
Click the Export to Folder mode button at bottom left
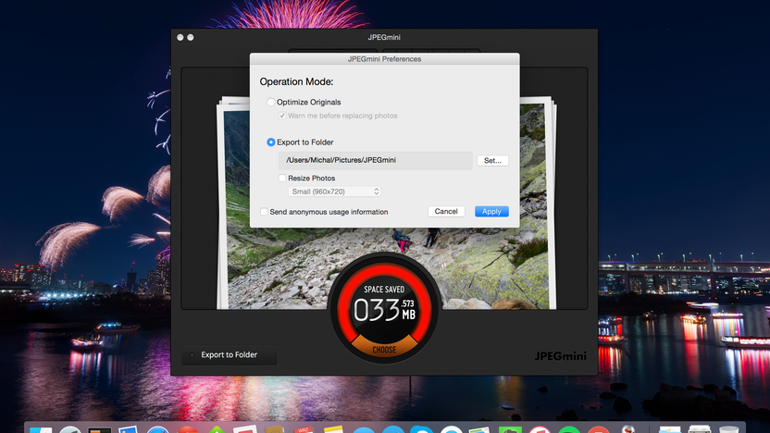pos(229,355)
